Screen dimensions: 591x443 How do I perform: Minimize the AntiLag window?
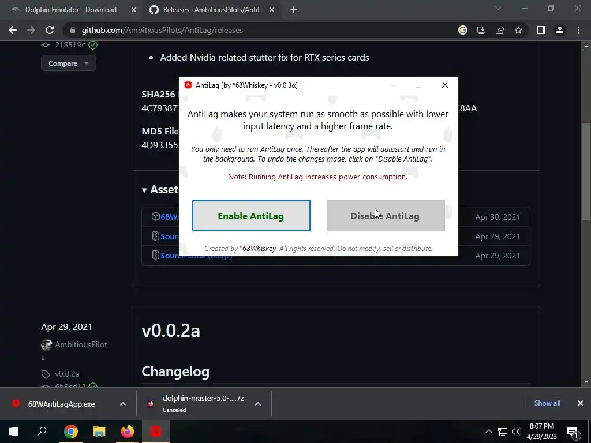392,85
